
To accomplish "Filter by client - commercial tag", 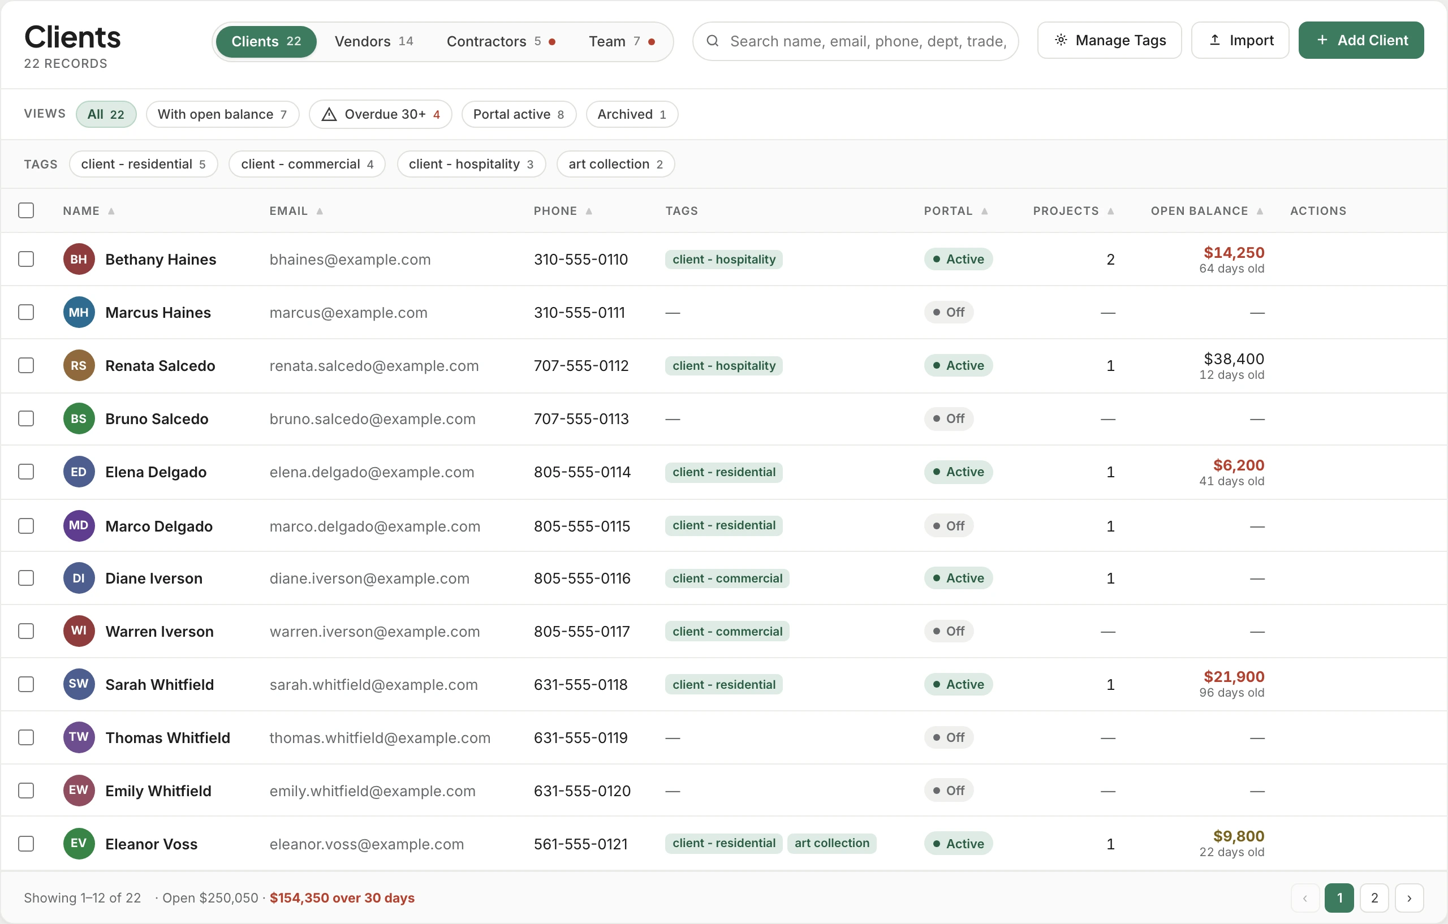I will click(307, 164).
